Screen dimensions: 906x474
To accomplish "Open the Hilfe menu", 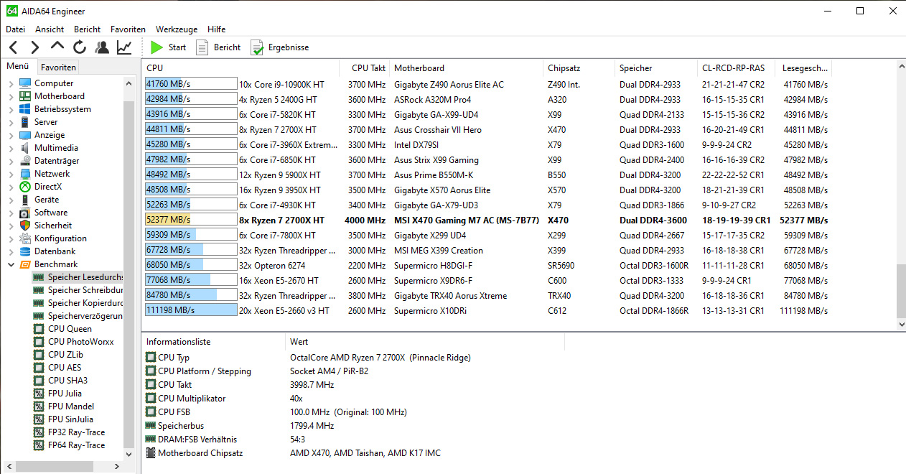I will click(x=216, y=29).
